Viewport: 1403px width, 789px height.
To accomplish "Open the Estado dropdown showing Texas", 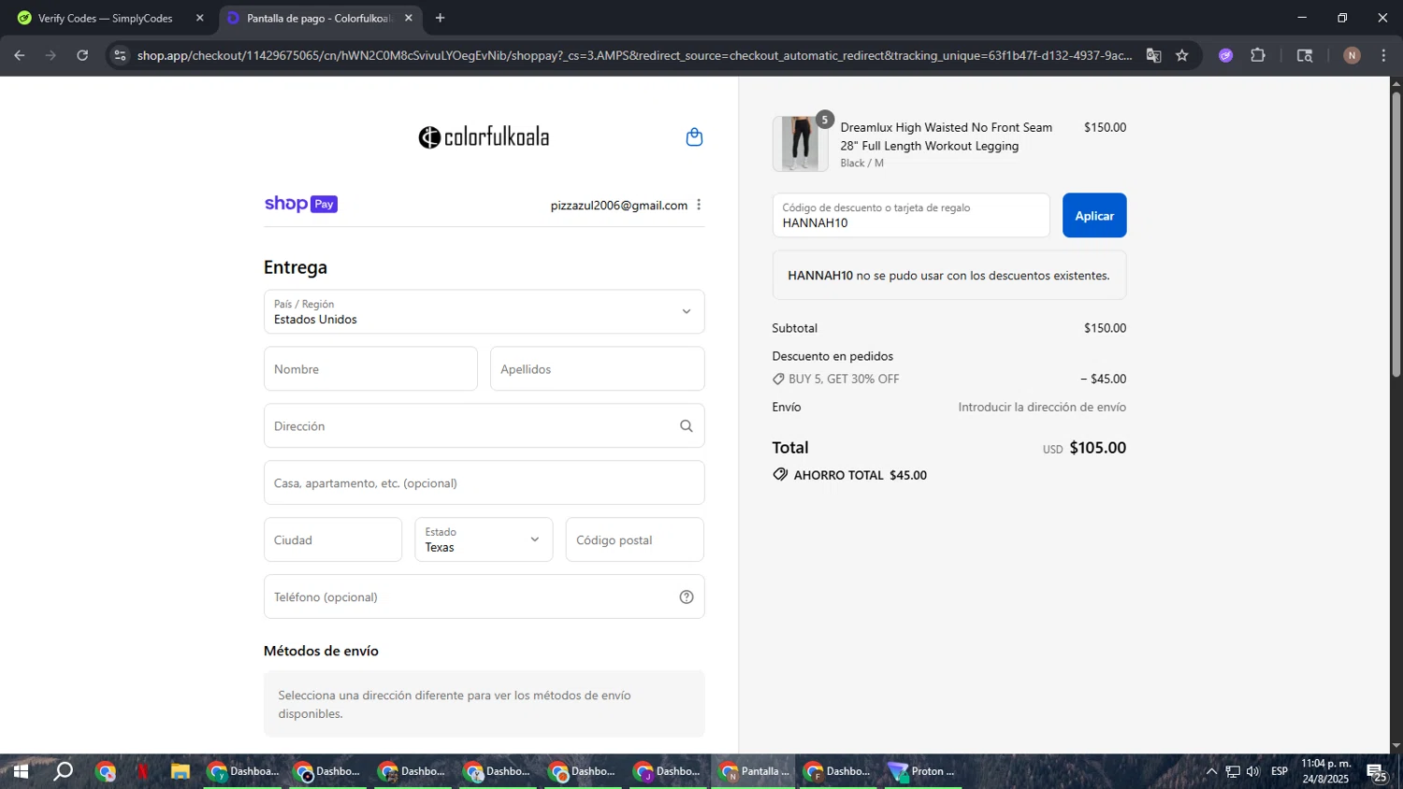I will 484,539.
